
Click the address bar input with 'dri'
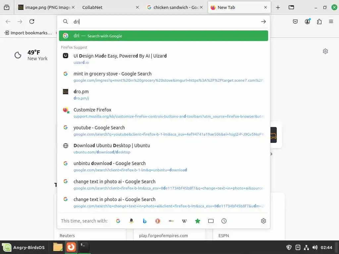click(164, 21)
